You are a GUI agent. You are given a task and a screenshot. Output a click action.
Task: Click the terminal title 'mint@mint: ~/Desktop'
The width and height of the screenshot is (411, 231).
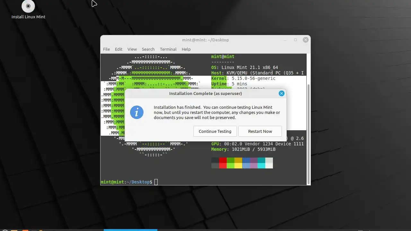coord(205,40)
